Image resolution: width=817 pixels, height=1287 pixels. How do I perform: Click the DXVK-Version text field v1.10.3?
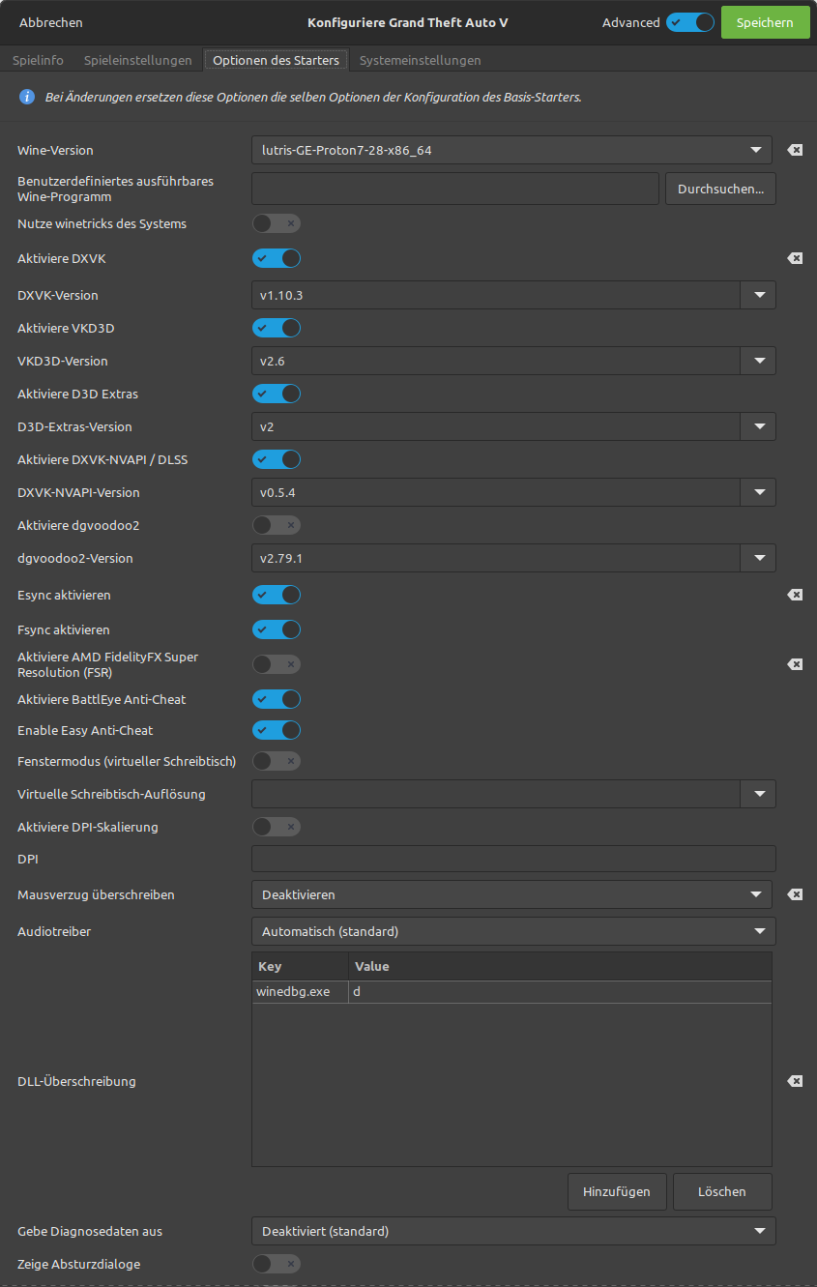coord(496,295)
